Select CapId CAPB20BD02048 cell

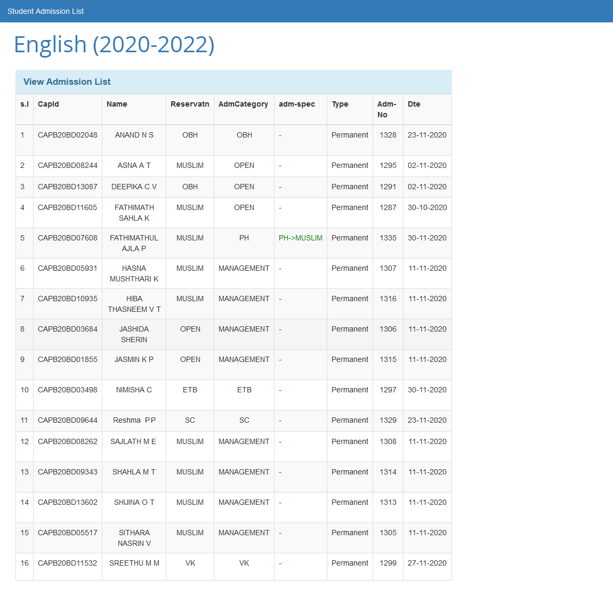click(68, 135)
